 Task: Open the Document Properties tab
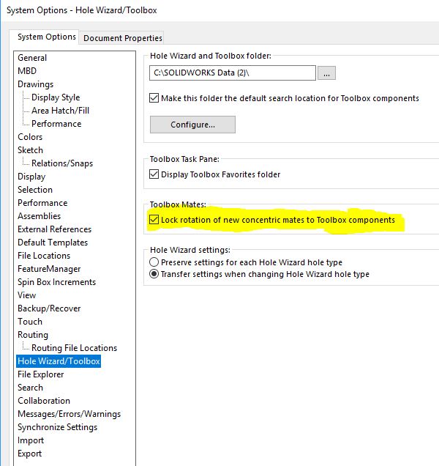click(123, 38)
